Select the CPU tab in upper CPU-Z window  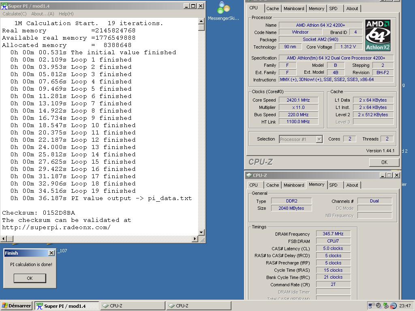point(254,8)
